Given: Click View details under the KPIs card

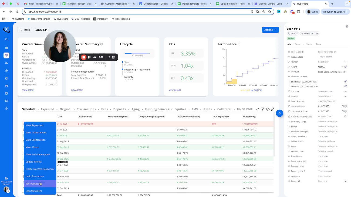Looking at the screenshot, I should pyautogui.click(x=174, y=90).
